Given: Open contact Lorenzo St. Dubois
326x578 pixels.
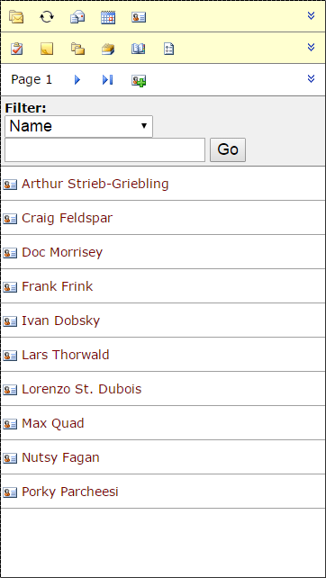Looking at the screenshot, I should [81, 389].
